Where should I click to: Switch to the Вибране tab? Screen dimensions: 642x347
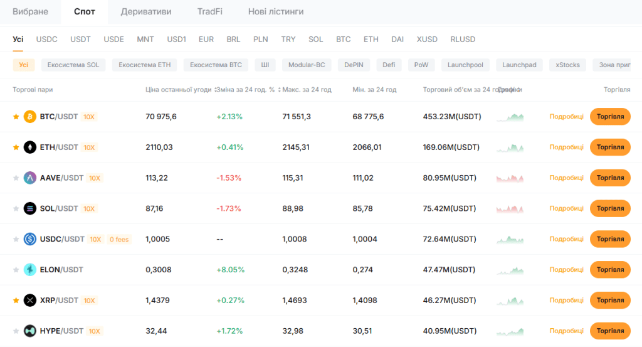pyautogui.click(x=30, y=11)
